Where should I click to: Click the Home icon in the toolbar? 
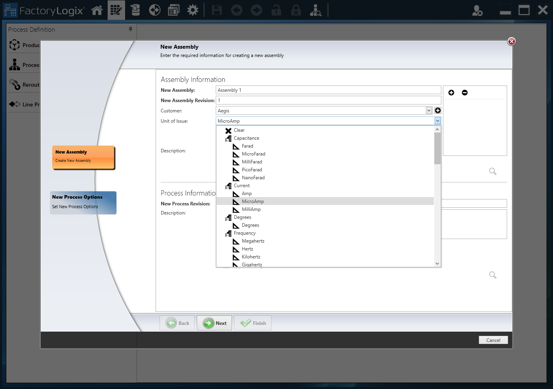tap(97, 10)
